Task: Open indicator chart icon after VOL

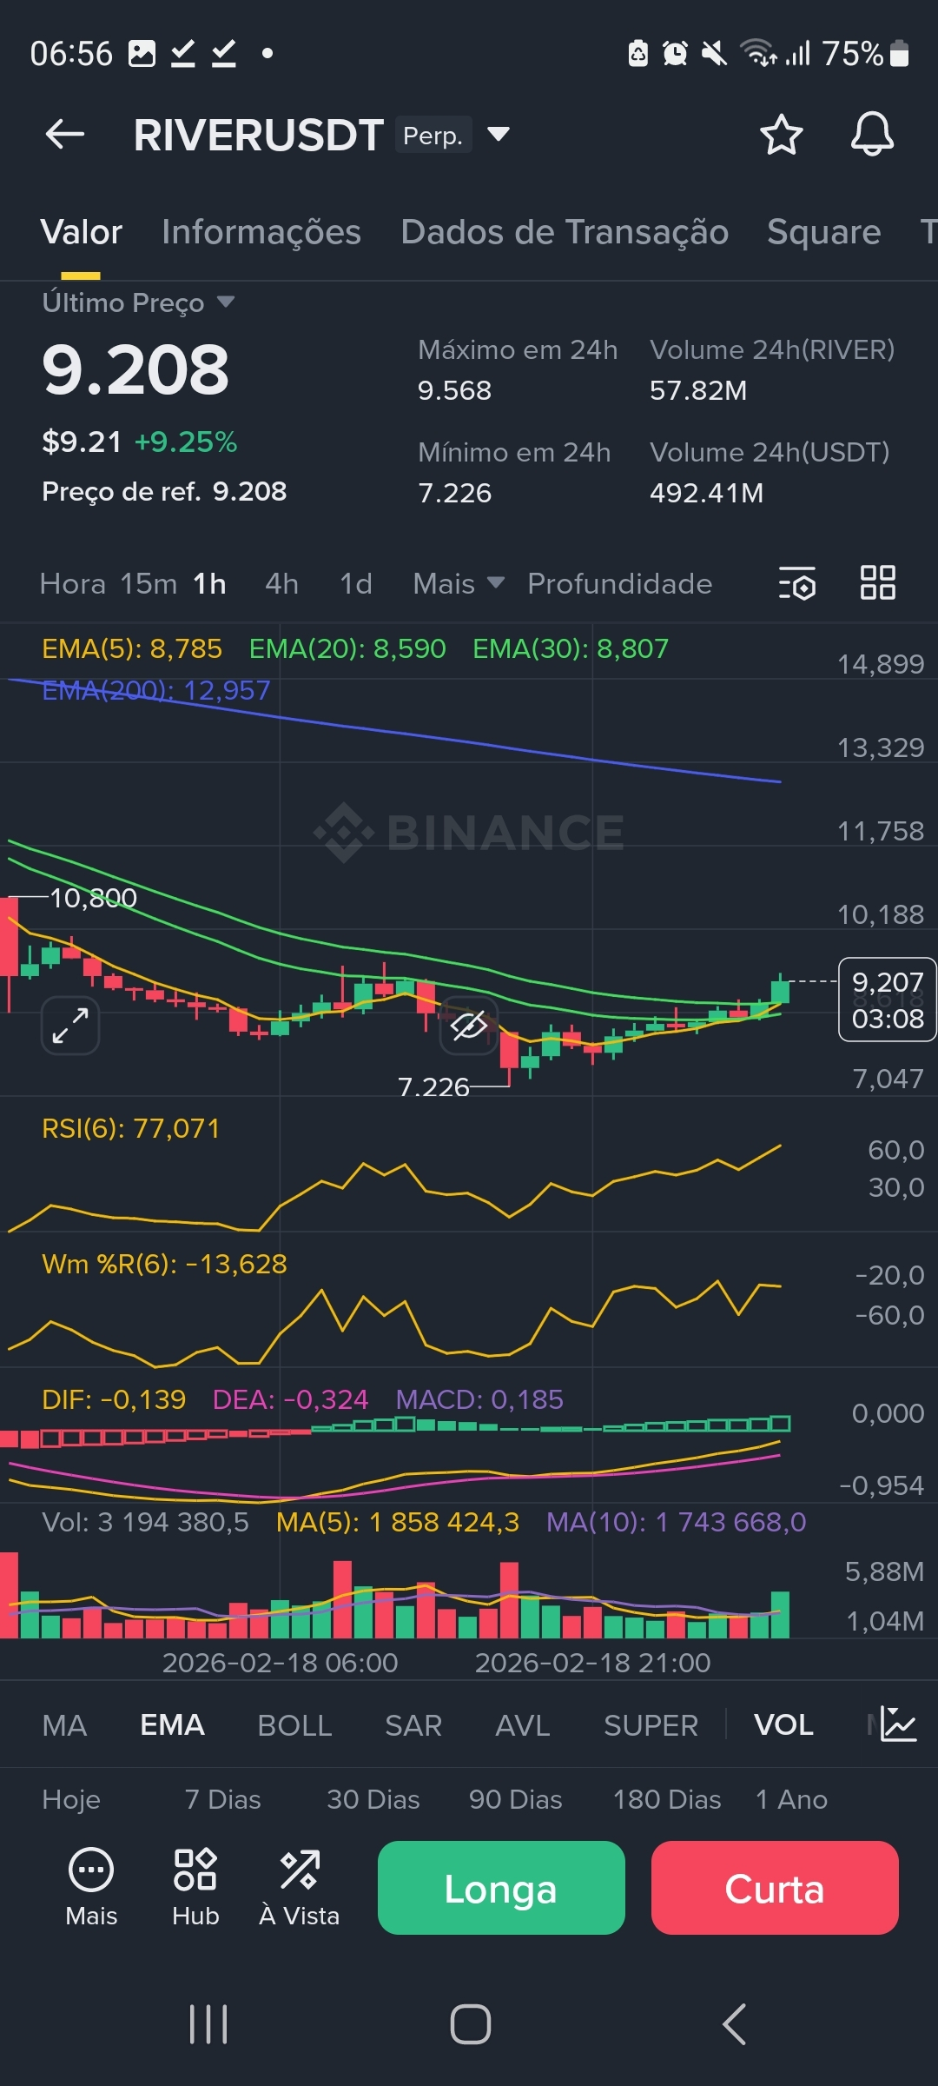Action: coord(897,1724)
